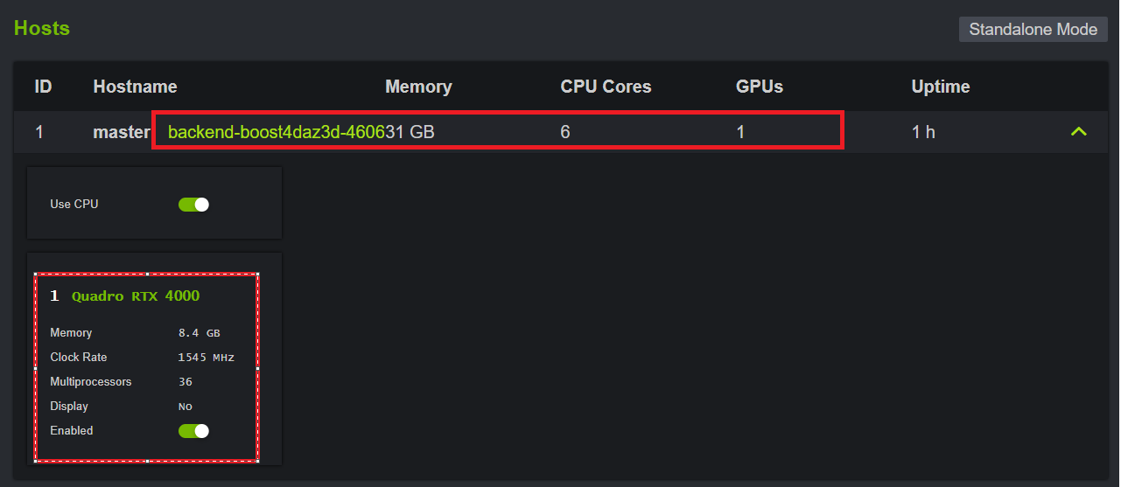Click the master host label
Viewport: 1121px width, 487px height.
coord(122,132)
